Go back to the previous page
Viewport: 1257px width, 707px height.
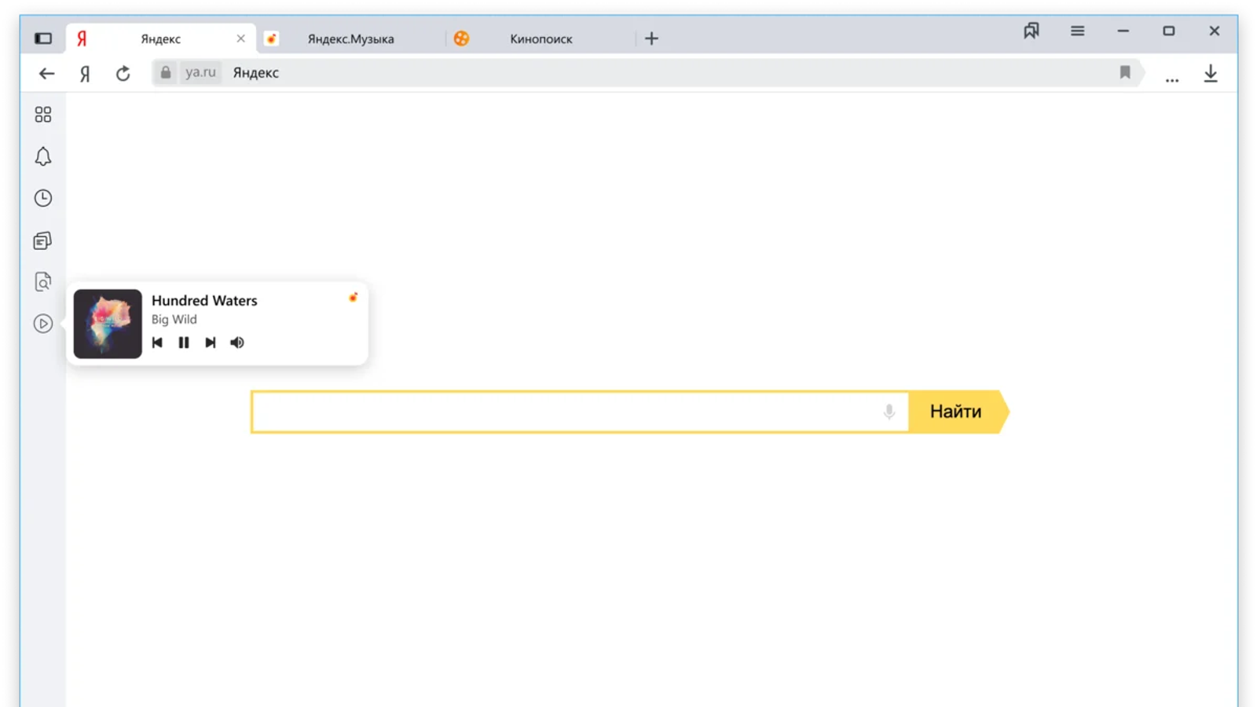46,73
